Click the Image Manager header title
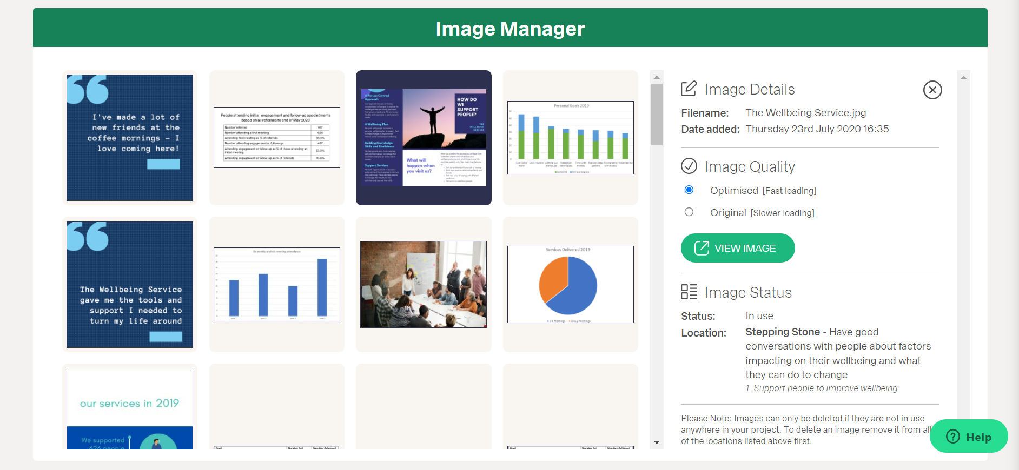The image size is (1019, 470). coord(510,29)
